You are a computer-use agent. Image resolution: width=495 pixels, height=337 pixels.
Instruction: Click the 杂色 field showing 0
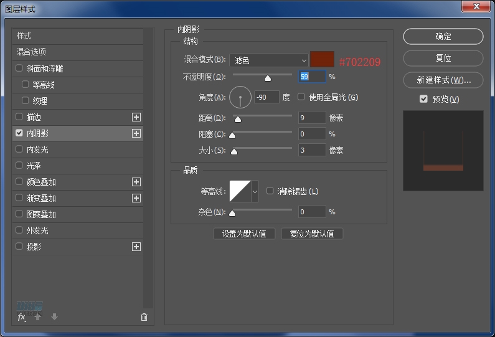point(312,212)
